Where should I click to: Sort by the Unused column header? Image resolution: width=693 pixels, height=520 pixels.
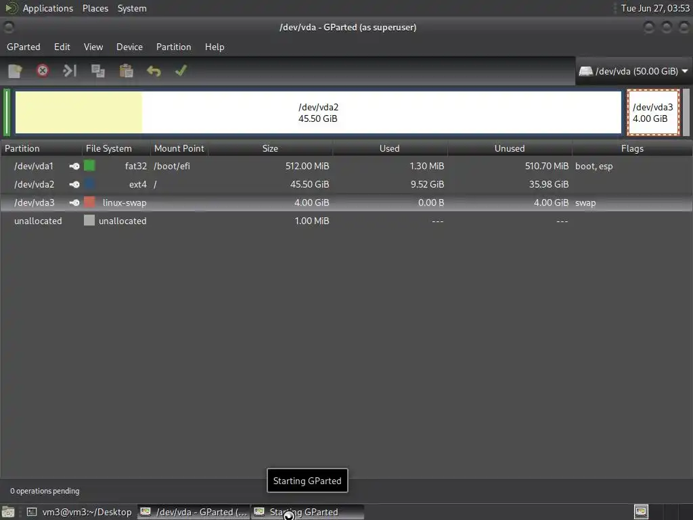pyautogui.click(x=510, y=148)
